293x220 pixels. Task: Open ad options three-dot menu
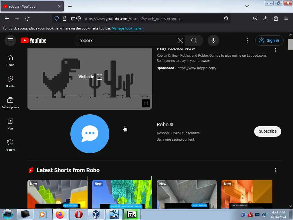[276, 50]
